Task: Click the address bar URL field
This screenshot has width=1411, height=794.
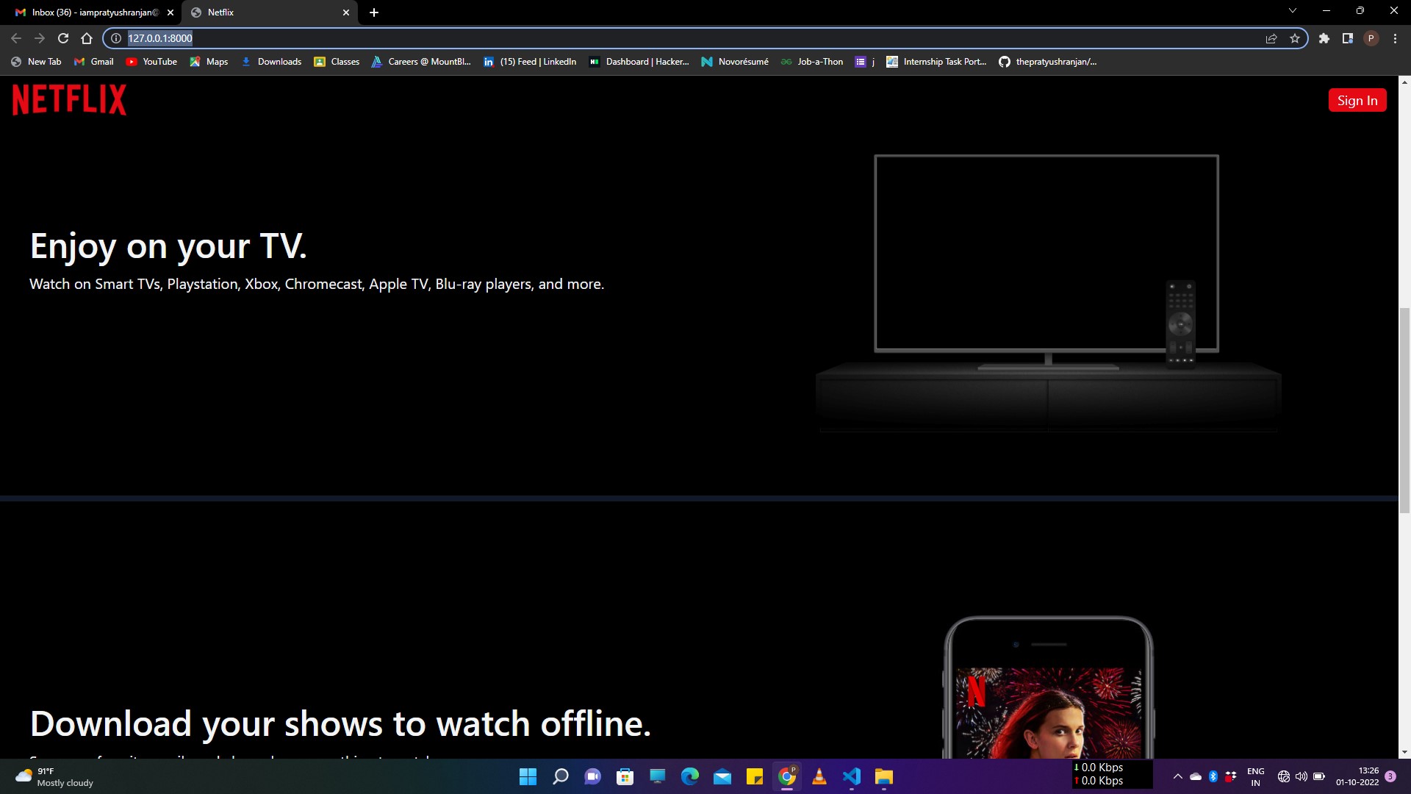Action: 661,38
